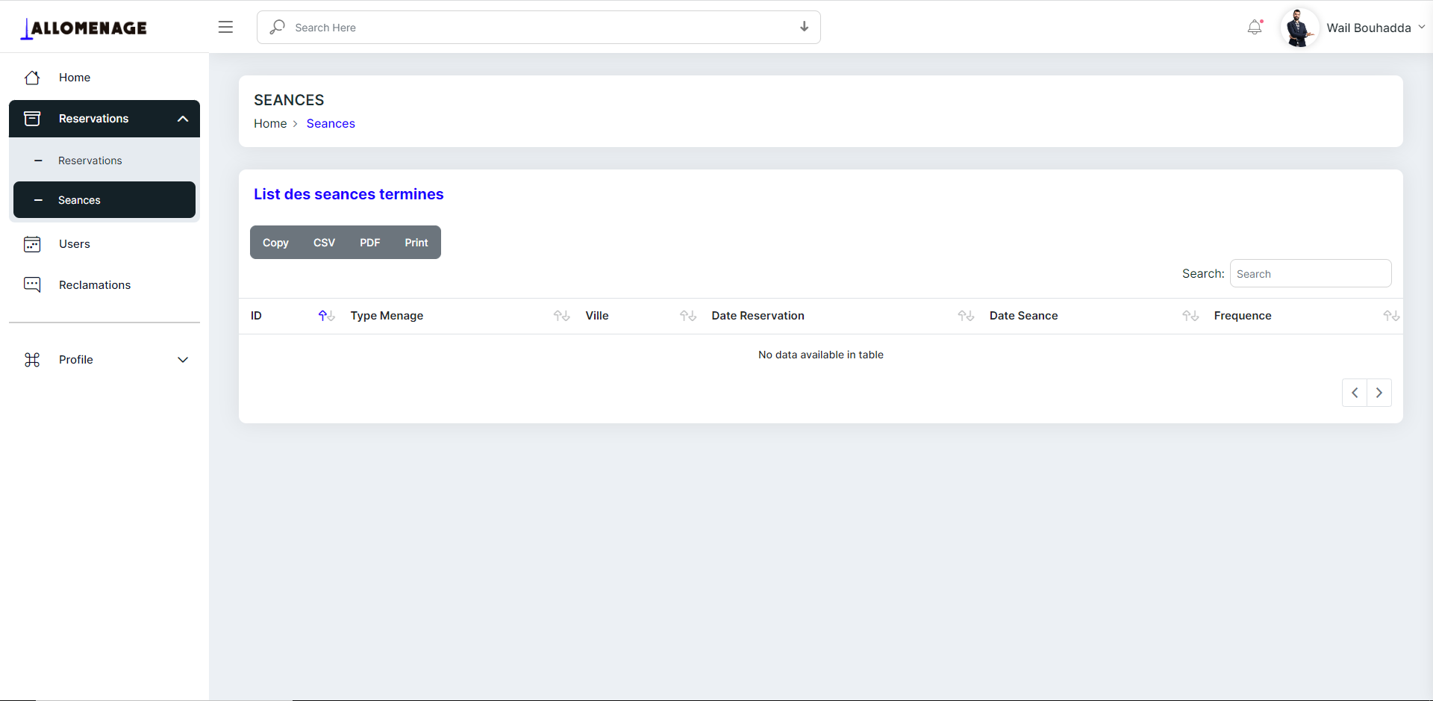
Task: Expand the Profile section chevron
Action: pyautogui.click(x=183, y=360)
